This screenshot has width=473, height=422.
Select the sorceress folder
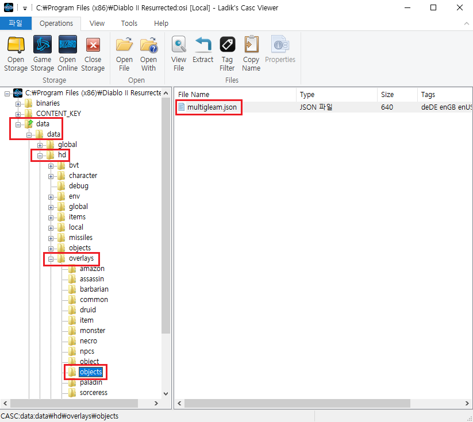pyautogui.click(x=94, y=393)
